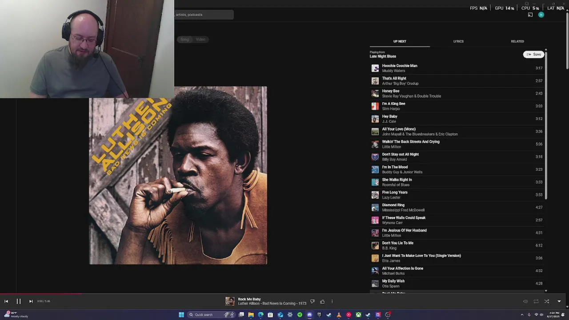Play If These Walls Could Speak
The width and height of the screenshot is (569, 320).
click(457, 220)
